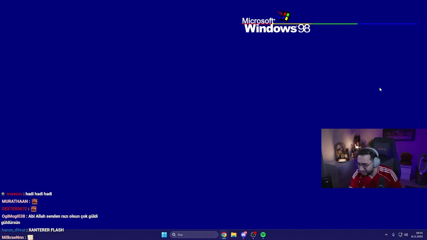Click the 'Ara' taskbar search box

pos(194,235)
